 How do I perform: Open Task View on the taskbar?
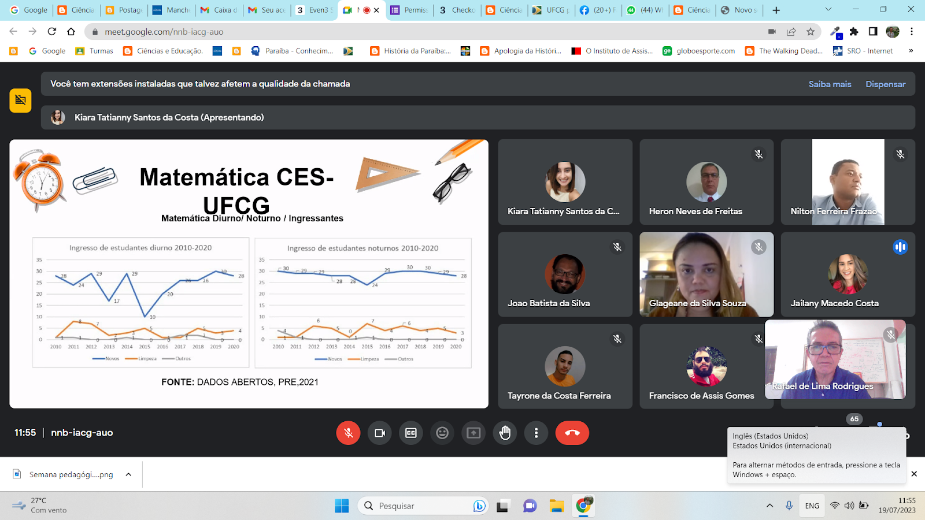(x=503, y=506)
